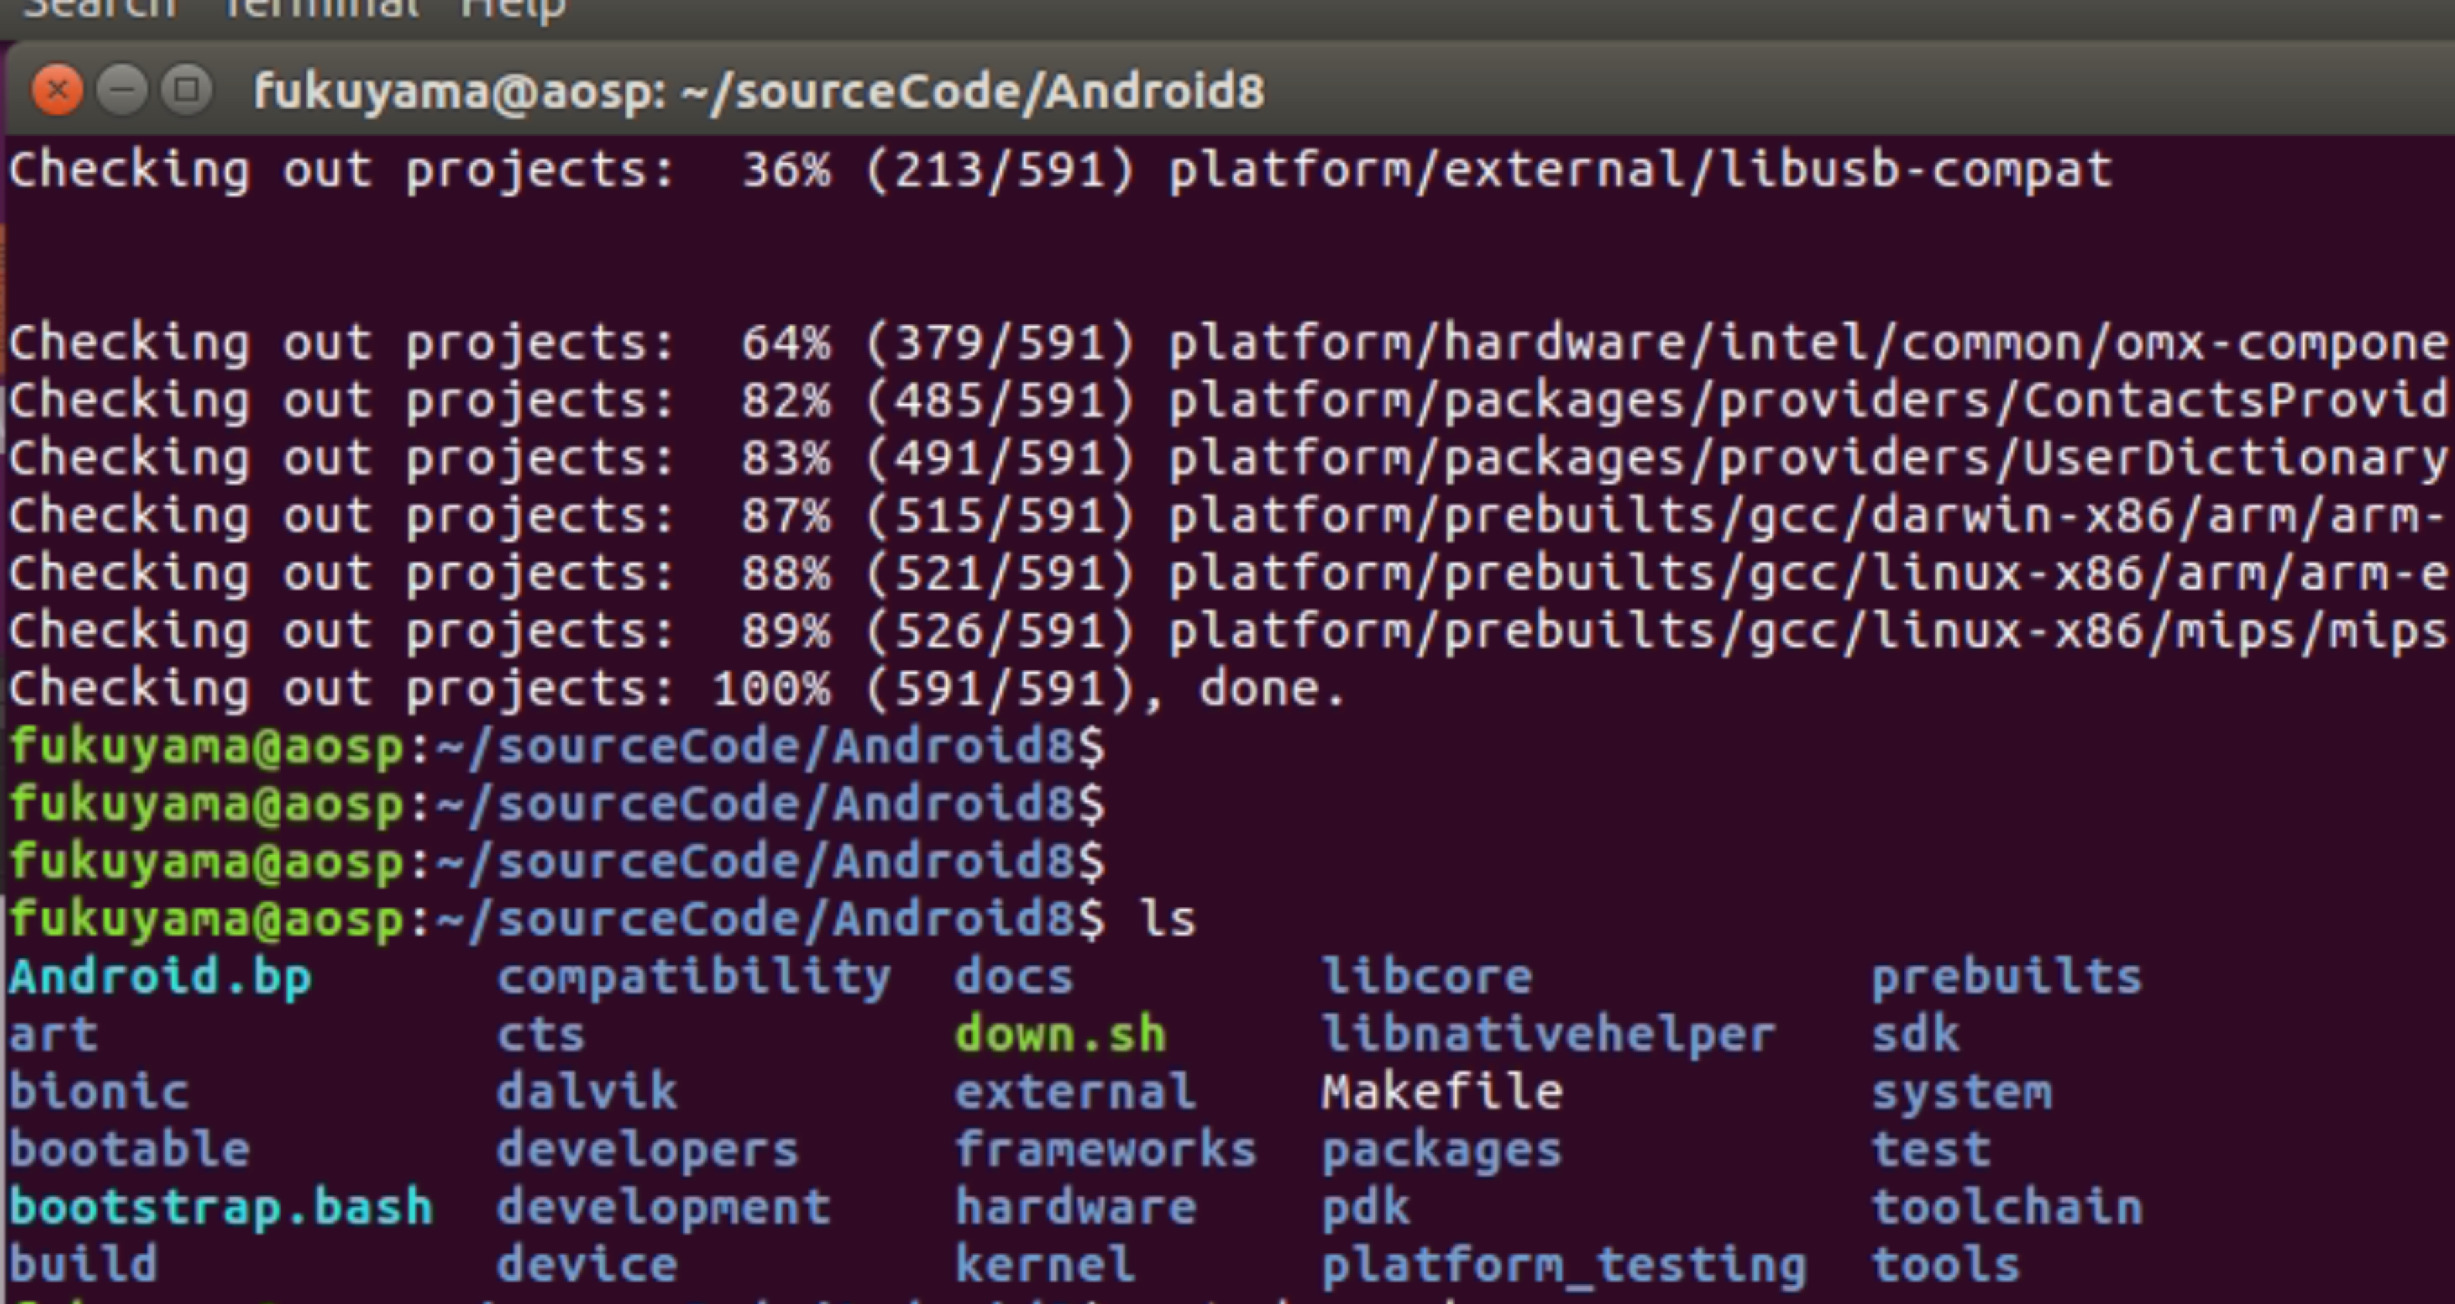The height and width of the screenshot is (1304, 2455).
Task: Select the bionic directory name
Action: click(x=99, y=1092)
